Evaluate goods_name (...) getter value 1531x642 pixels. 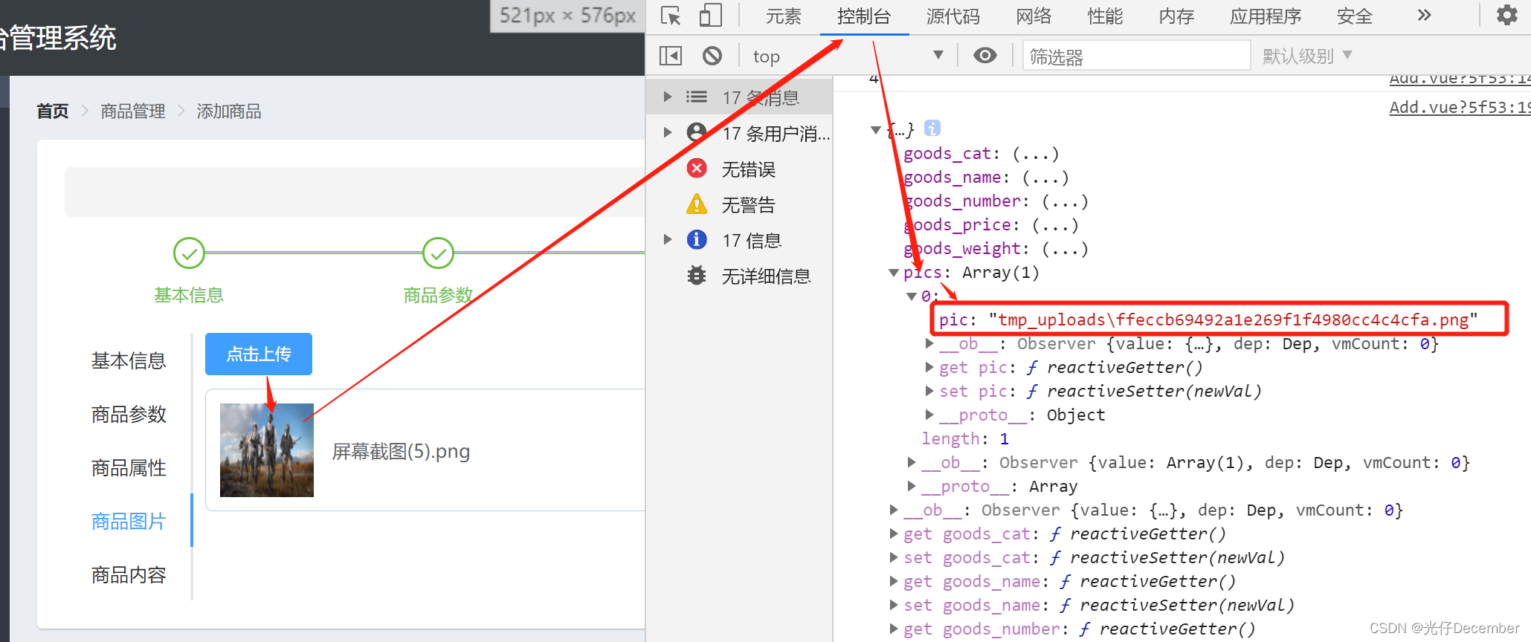coord(1045,178)
